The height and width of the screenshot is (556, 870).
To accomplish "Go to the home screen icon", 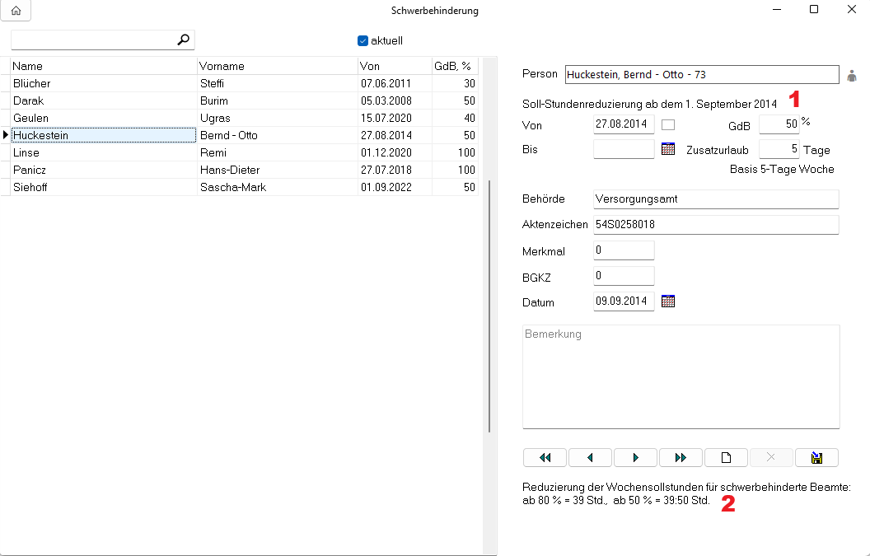I will (16, 11).
